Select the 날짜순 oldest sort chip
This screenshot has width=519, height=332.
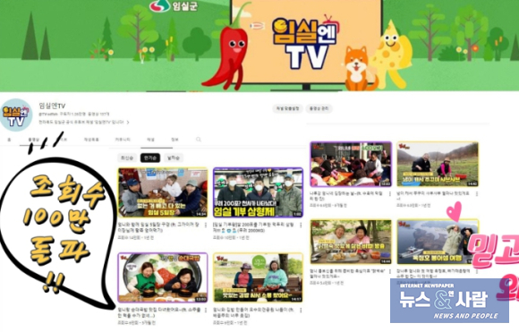tap(174, 157)
